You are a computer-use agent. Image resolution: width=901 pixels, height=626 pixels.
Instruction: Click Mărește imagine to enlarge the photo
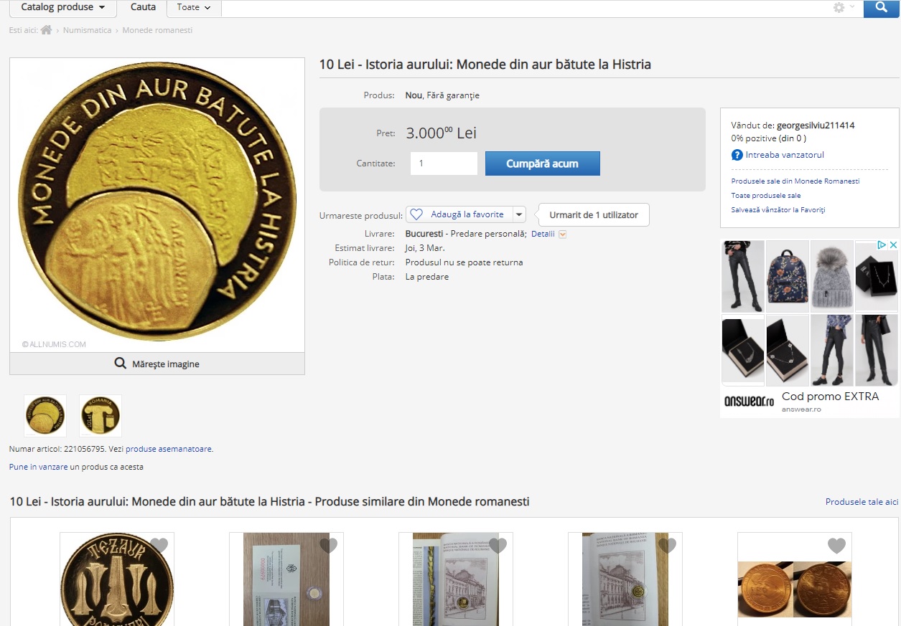[x=157, y=364]
